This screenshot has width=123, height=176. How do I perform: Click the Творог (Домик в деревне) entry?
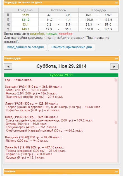[x=54, y=107]
